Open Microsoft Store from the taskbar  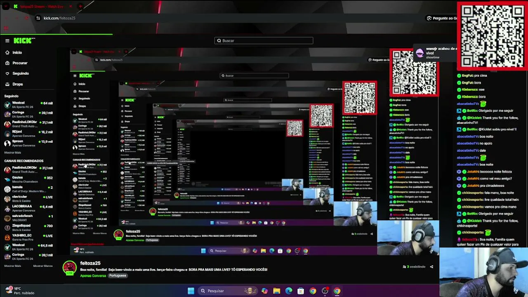(x=301, y=291)
